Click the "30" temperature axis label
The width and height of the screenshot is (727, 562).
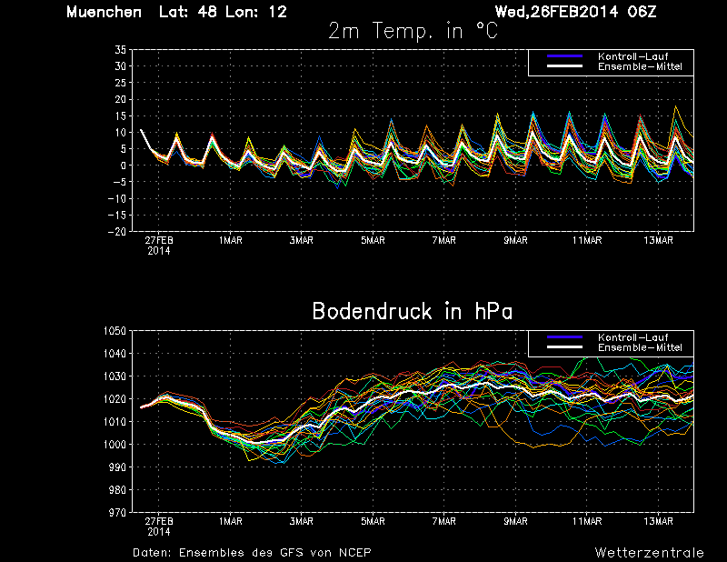click(120, 66)
